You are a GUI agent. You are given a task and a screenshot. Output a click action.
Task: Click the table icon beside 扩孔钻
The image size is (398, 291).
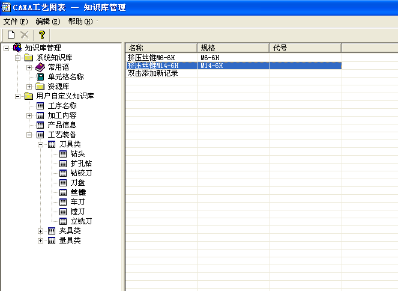tap(63, 164)
